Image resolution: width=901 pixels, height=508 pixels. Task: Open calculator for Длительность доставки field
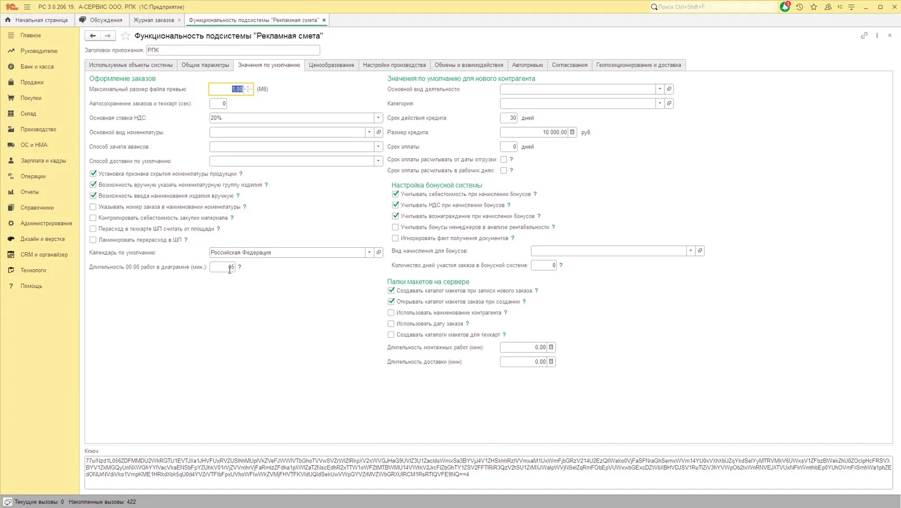pos(551,362)
